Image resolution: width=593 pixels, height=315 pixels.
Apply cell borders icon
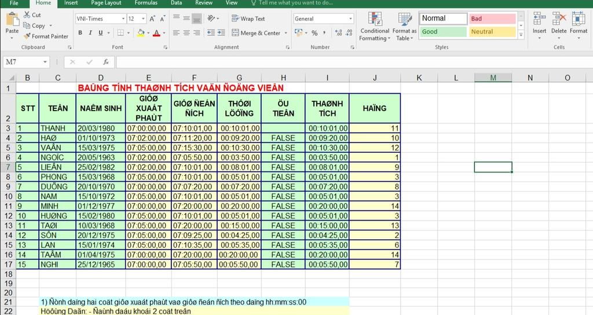click(x=120, y=33)
